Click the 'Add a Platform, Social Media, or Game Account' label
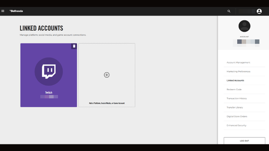The image size is (269, 151). (x=107, y=103)
